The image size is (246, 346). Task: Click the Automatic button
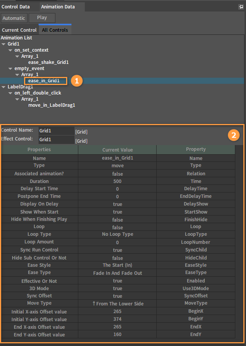click(x=14, y=18)
